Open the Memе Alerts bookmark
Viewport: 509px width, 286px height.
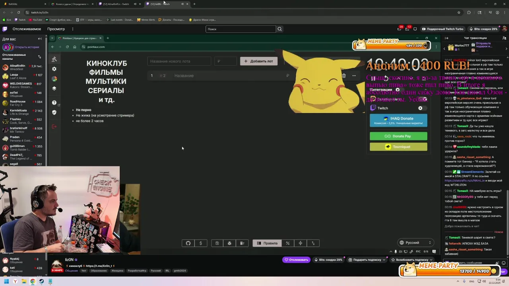pos(146,20)
